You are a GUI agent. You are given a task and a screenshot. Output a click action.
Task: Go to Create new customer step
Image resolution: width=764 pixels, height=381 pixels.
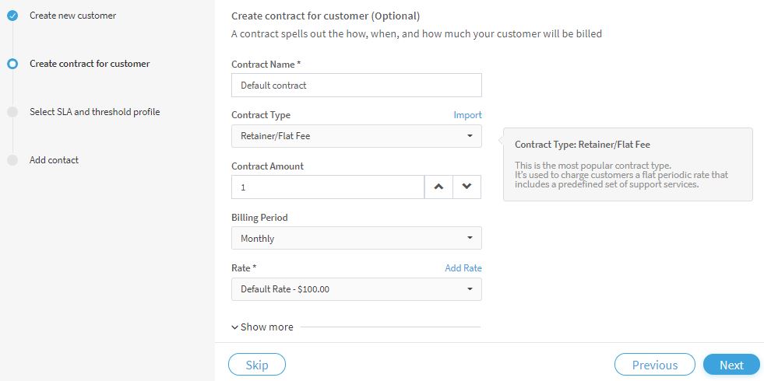click(72, 16)
